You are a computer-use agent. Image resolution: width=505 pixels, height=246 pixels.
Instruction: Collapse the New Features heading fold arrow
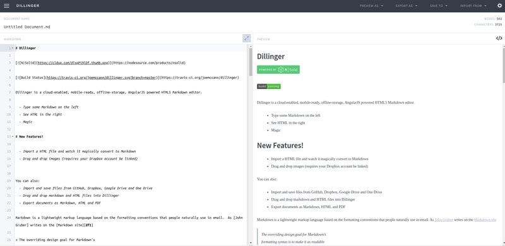[13, 136]
